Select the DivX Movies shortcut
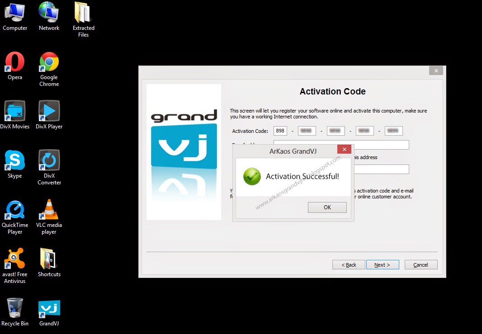Screen dimensions: 482x334 [15, 115]
